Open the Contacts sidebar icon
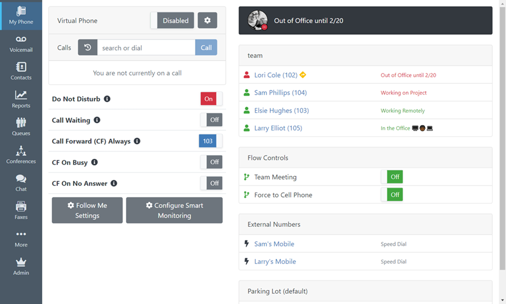This screenshot has height=304, width=506. click(21, 71)
